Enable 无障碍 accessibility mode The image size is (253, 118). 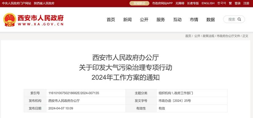pyautogui.click(x=180, y=3)
